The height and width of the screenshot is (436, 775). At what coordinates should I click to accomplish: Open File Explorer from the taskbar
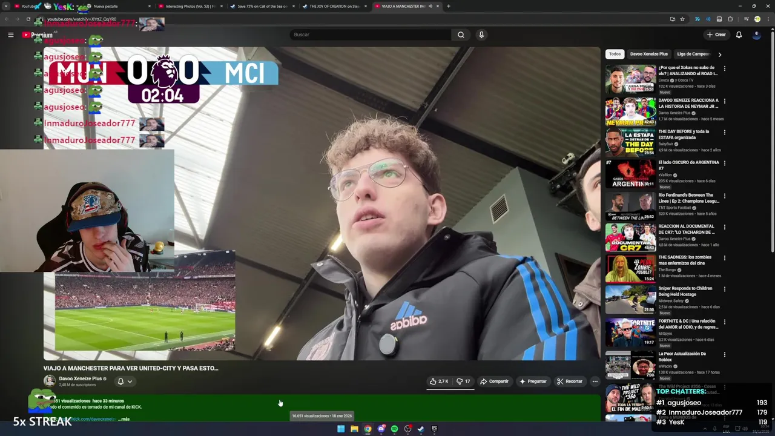(x=354, y=429)
